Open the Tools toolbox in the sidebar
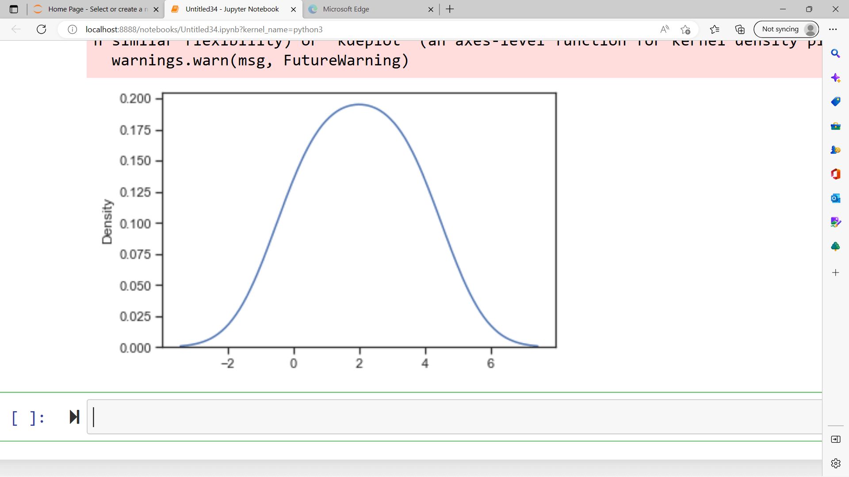The height and width of the screenshot is (477, 849). [x=836, y=126]
